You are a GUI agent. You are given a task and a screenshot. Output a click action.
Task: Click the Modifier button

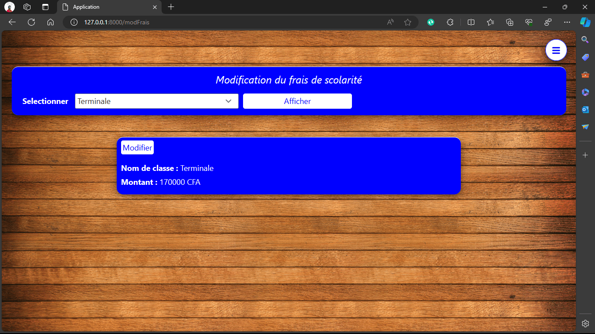click(138, 148)
